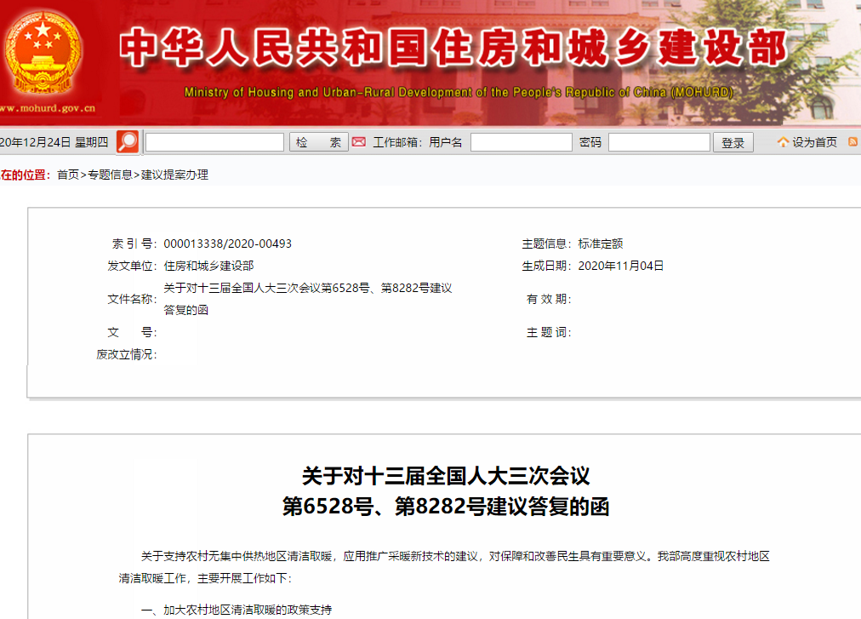Click the 设为首页 link
This screenshot has height=619, width=861.
tap(814, 142)
